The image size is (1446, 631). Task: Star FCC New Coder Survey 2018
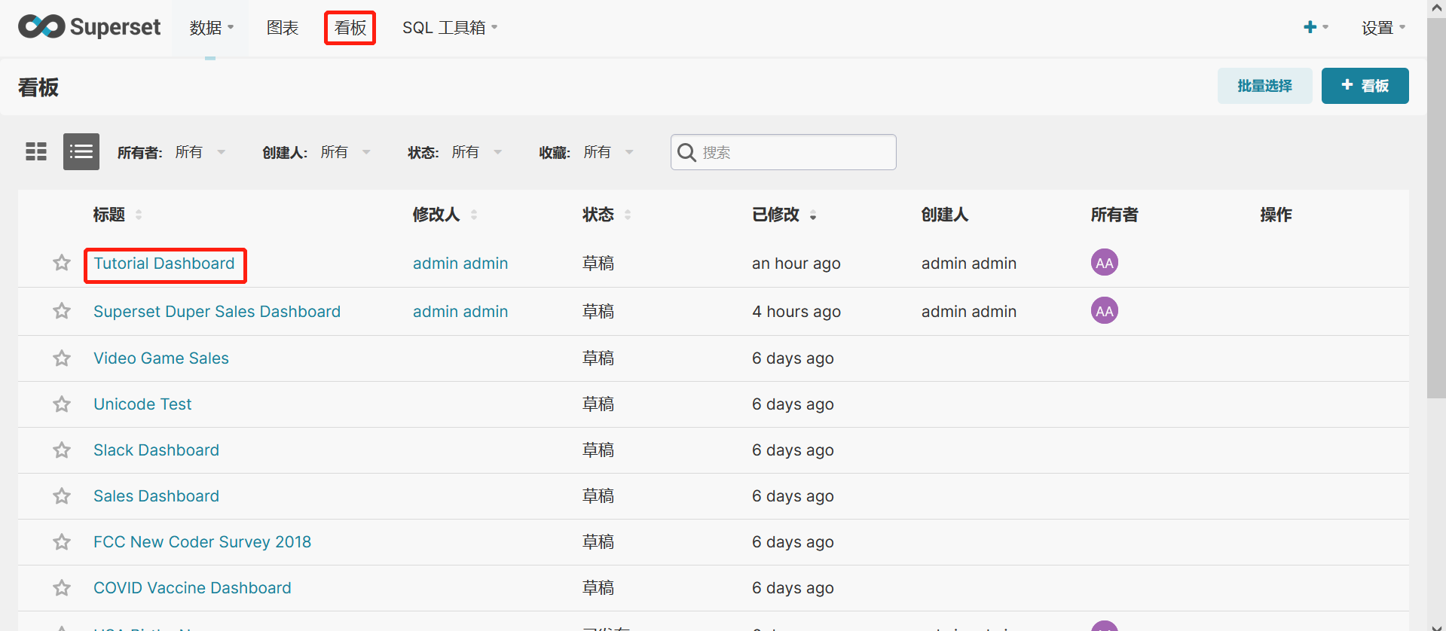coord(62,542)
